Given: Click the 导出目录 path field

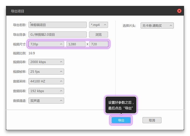Looking at the screenshot, I should 57,34.
